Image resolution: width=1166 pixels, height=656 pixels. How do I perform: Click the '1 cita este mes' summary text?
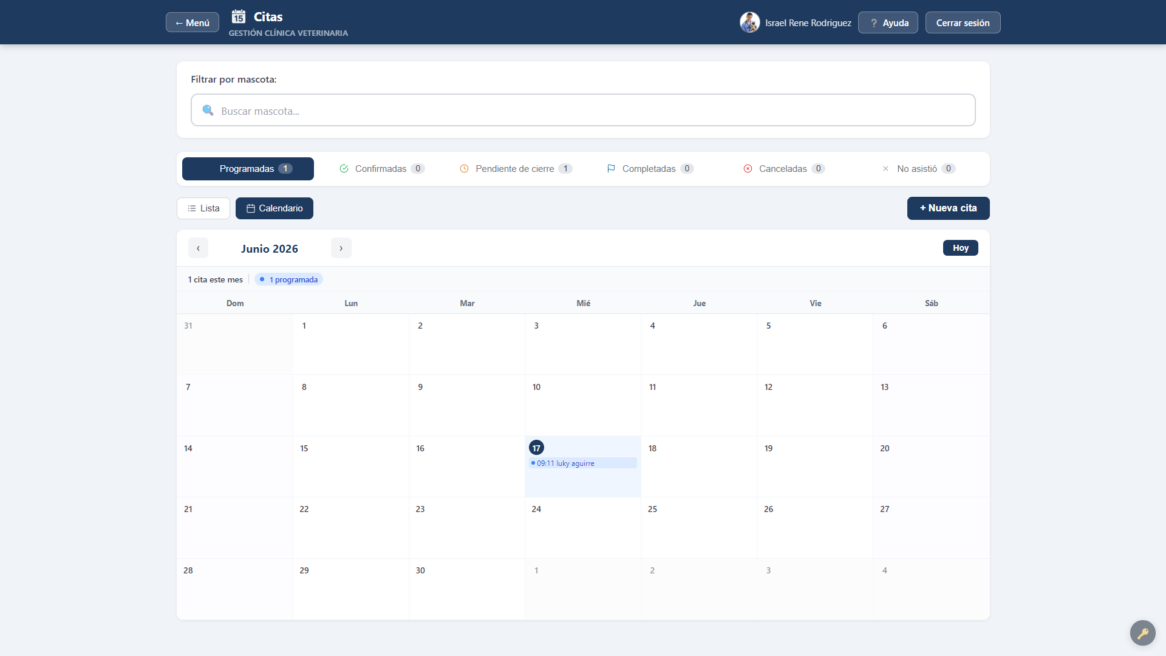pos(215,280)
